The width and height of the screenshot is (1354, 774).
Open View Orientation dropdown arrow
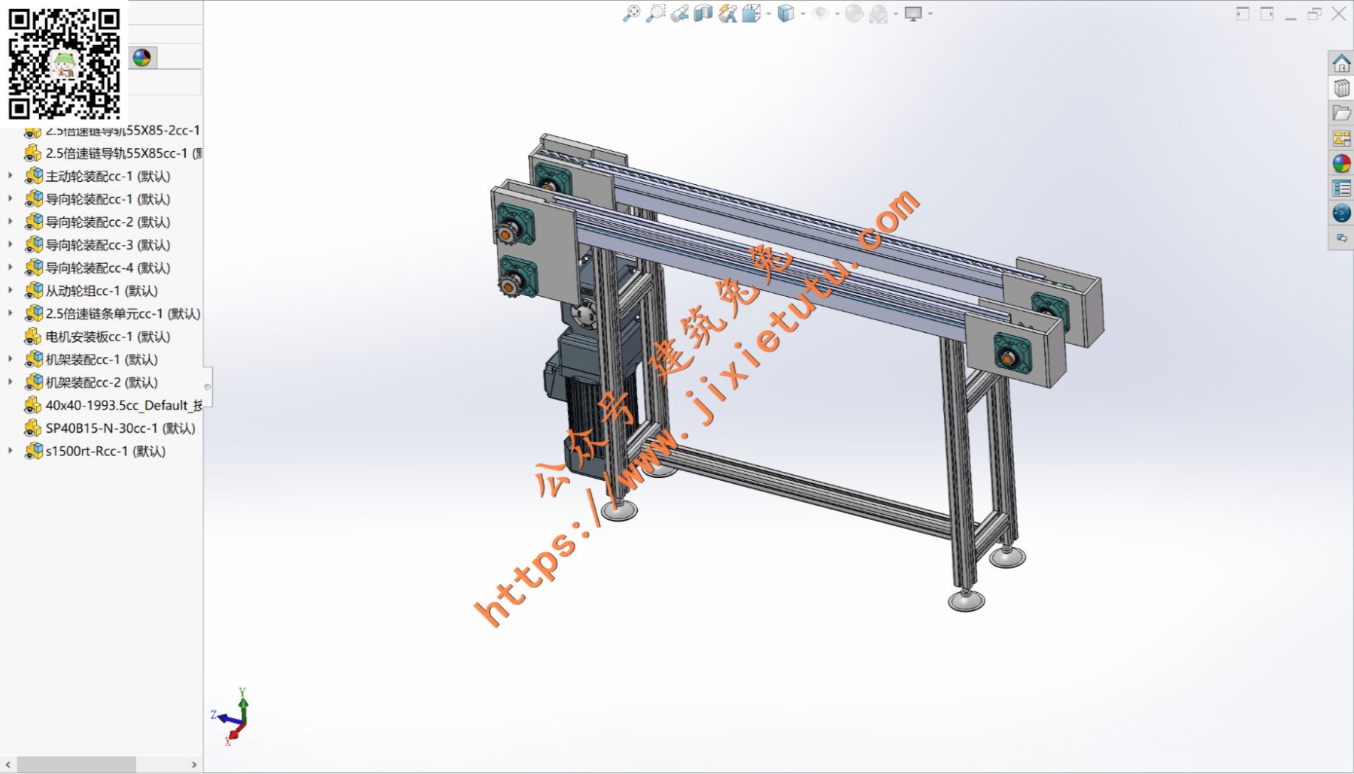pyautogui.click(x=769, y=14)
